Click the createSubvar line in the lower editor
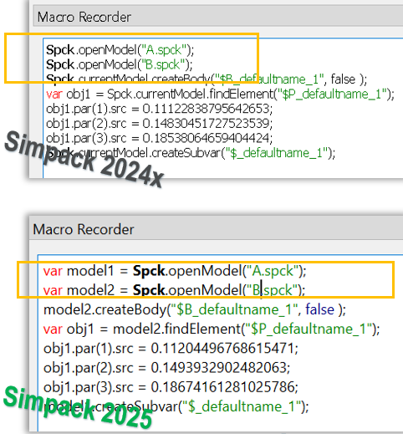This screenshot has width=403, height=434. tap(176, 406)
